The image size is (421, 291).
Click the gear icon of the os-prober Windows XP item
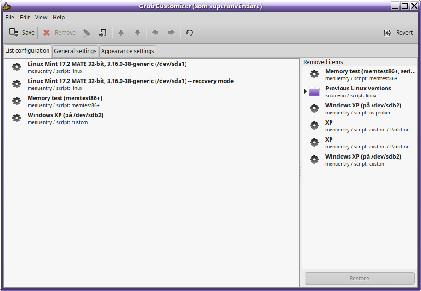314,108
